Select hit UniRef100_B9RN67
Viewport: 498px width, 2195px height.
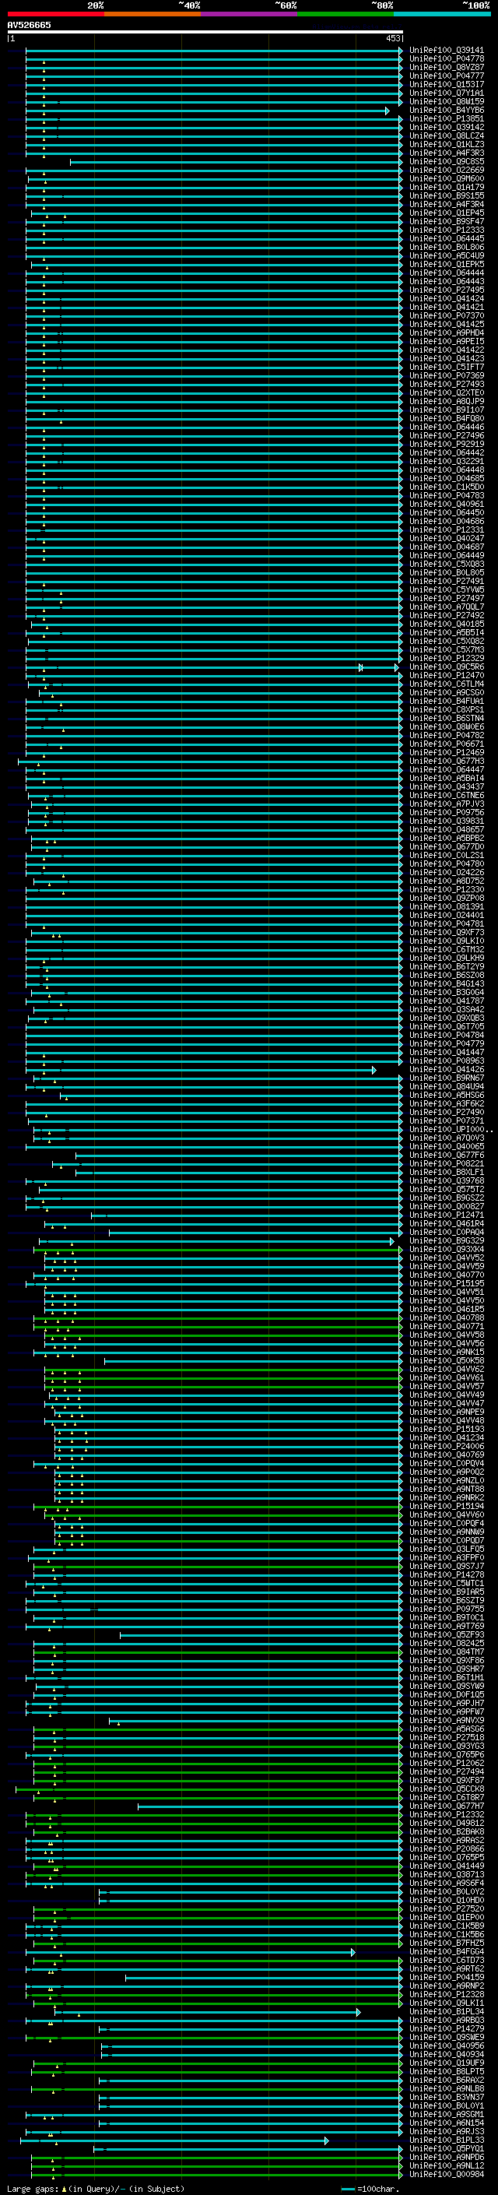(x=447, y=1078)
